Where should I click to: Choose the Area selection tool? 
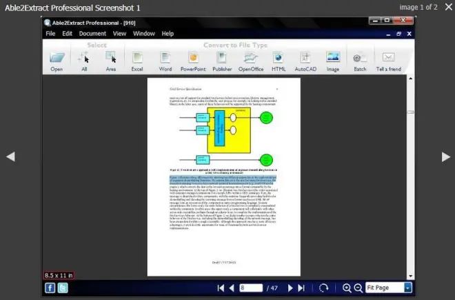(x=111, y=59)
